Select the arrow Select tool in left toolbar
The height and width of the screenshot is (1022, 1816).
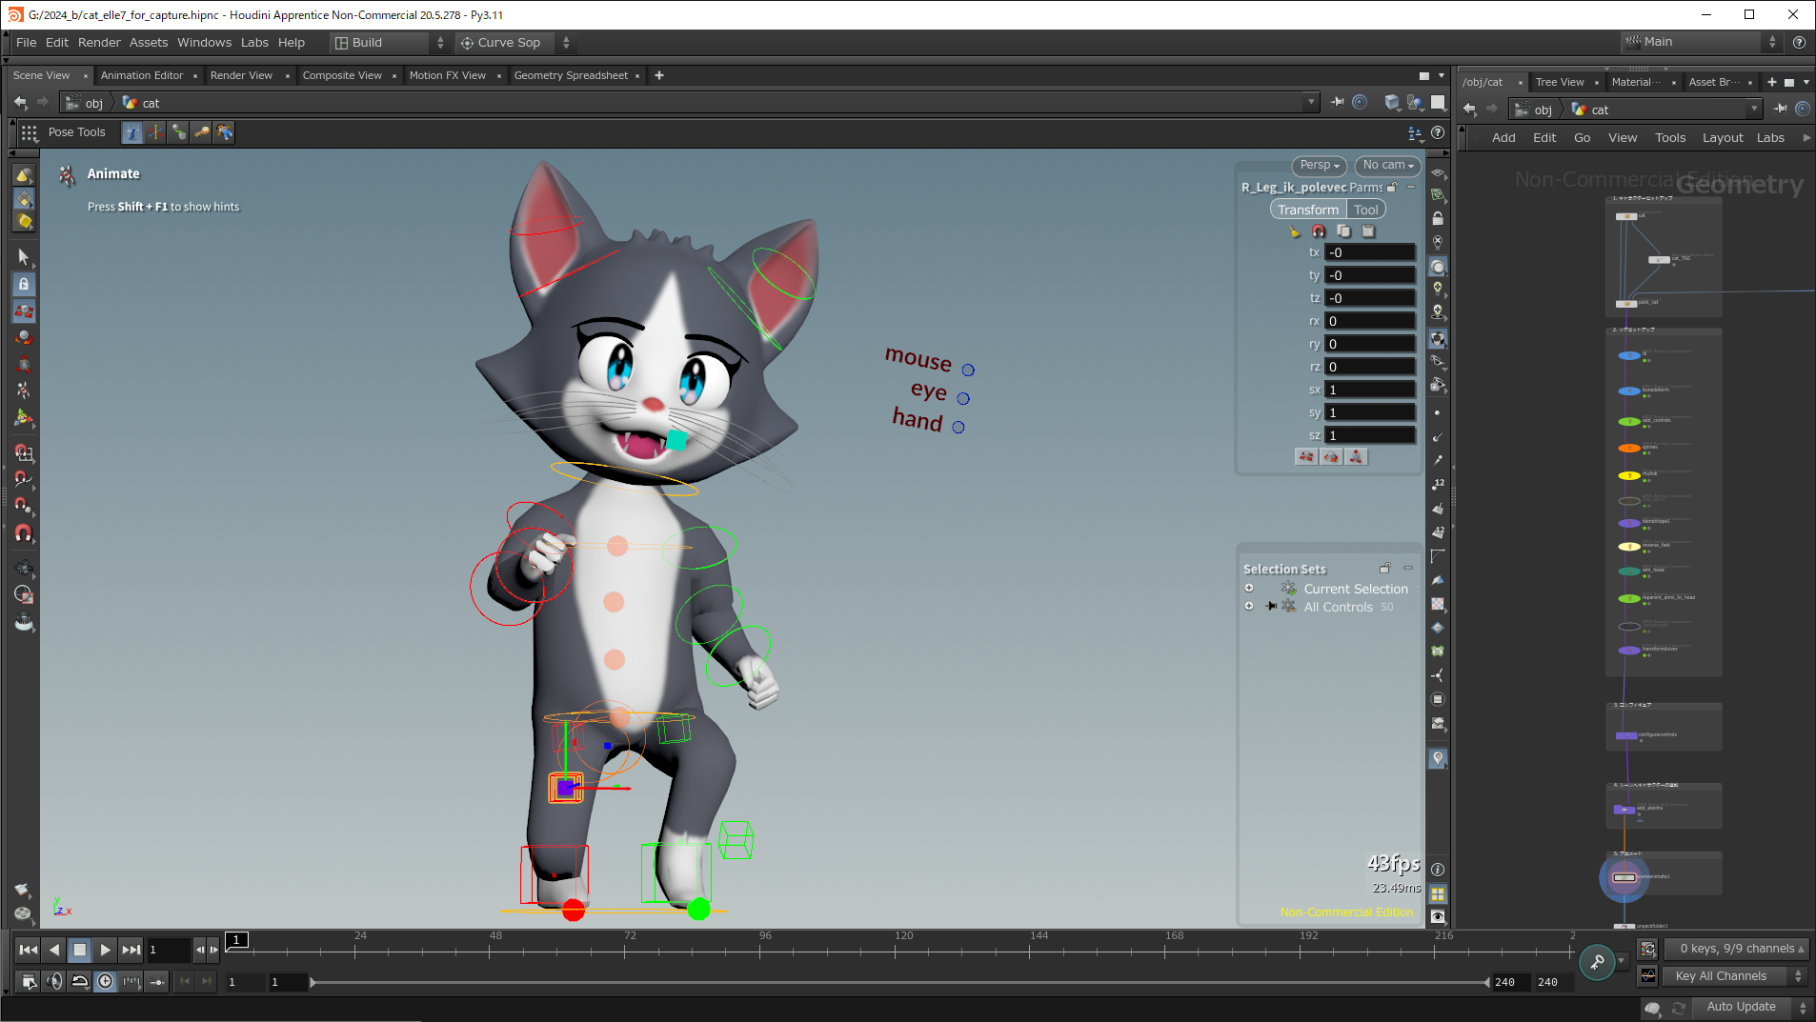click(x=24, y=256)
